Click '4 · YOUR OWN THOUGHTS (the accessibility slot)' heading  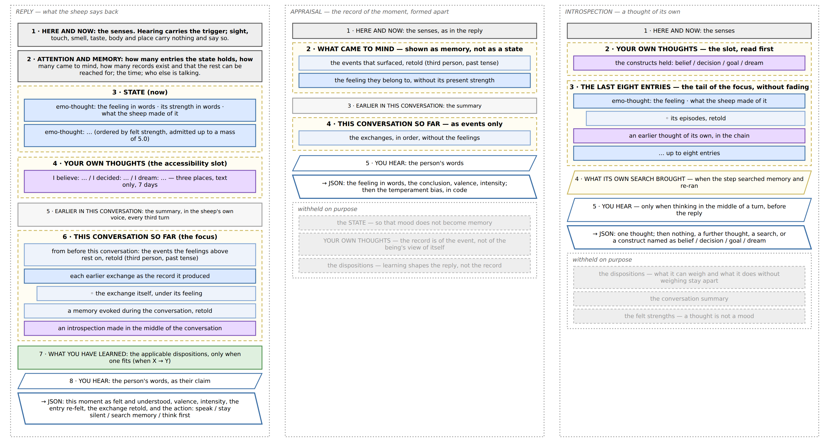[x=140, y=164]
